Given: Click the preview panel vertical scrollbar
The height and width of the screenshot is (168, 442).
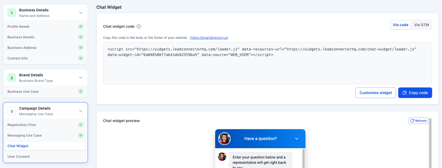Looking at the screenshot, I should point(430,143).
